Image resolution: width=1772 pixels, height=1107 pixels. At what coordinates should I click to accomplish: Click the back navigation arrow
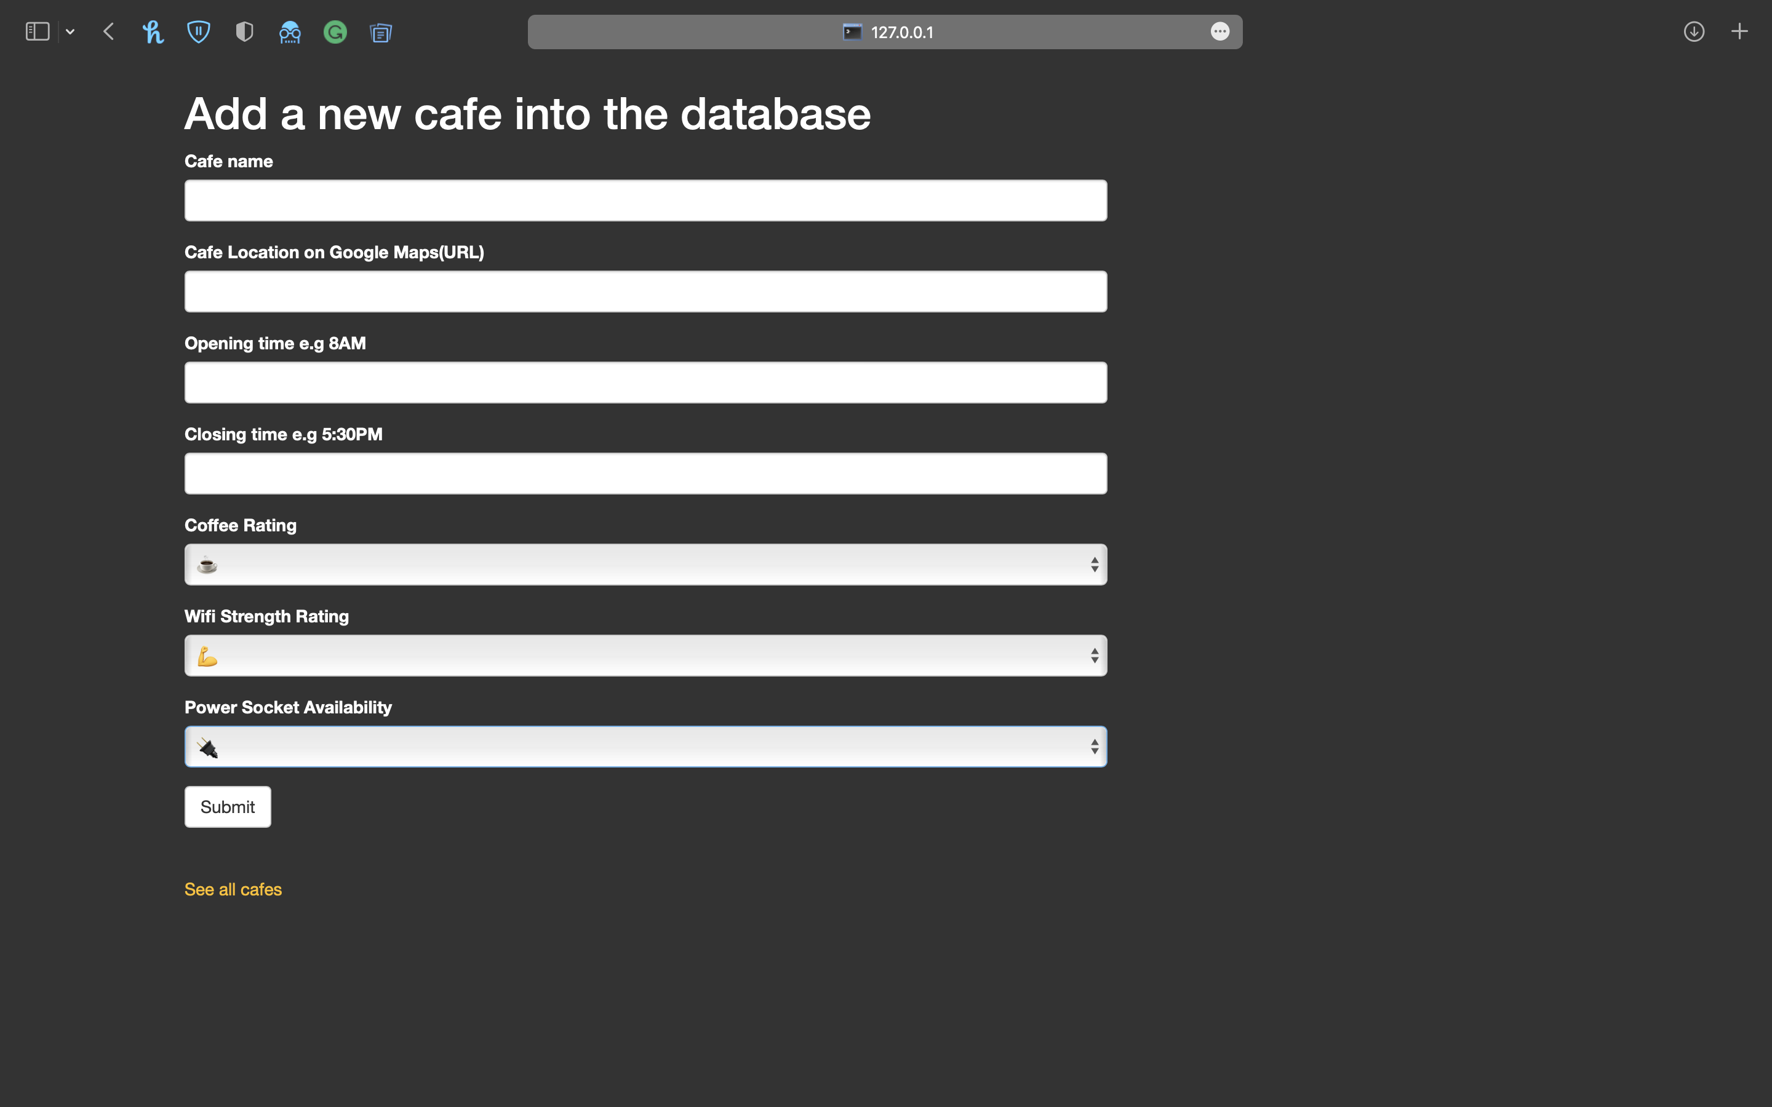[108, 31]
